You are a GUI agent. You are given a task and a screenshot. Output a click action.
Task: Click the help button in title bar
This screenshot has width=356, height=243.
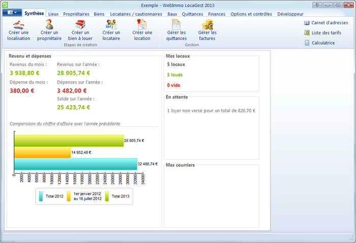pyautogui.click(x=317, y=5)
